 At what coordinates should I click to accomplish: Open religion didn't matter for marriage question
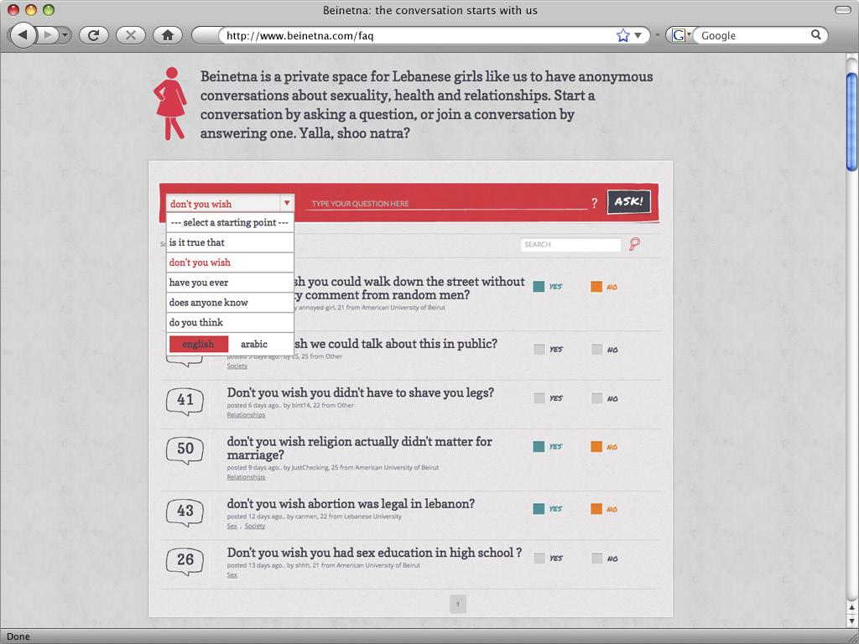tap(359, 448)
